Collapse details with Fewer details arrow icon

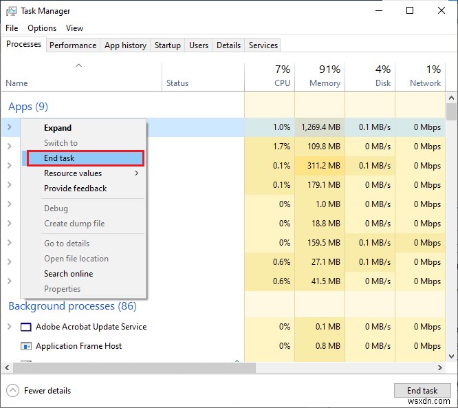pos(12,391)
